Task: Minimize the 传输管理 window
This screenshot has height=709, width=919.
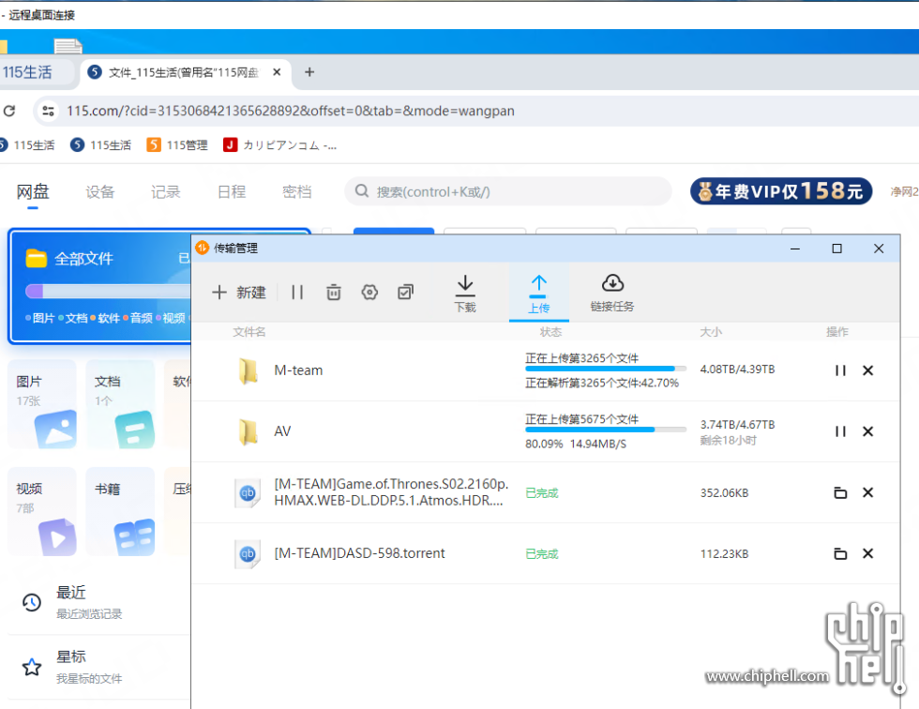Action: 795,249
